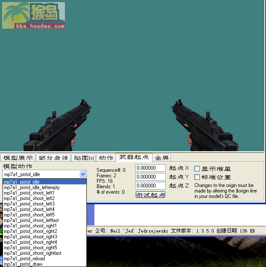Open the 贴图(s) tab

coord(83,158)
